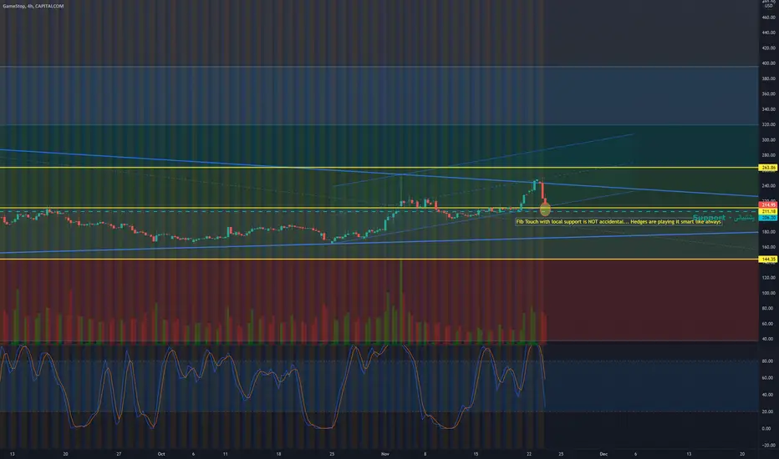Click the 460.00 price axis value

[x=768, y=18]
